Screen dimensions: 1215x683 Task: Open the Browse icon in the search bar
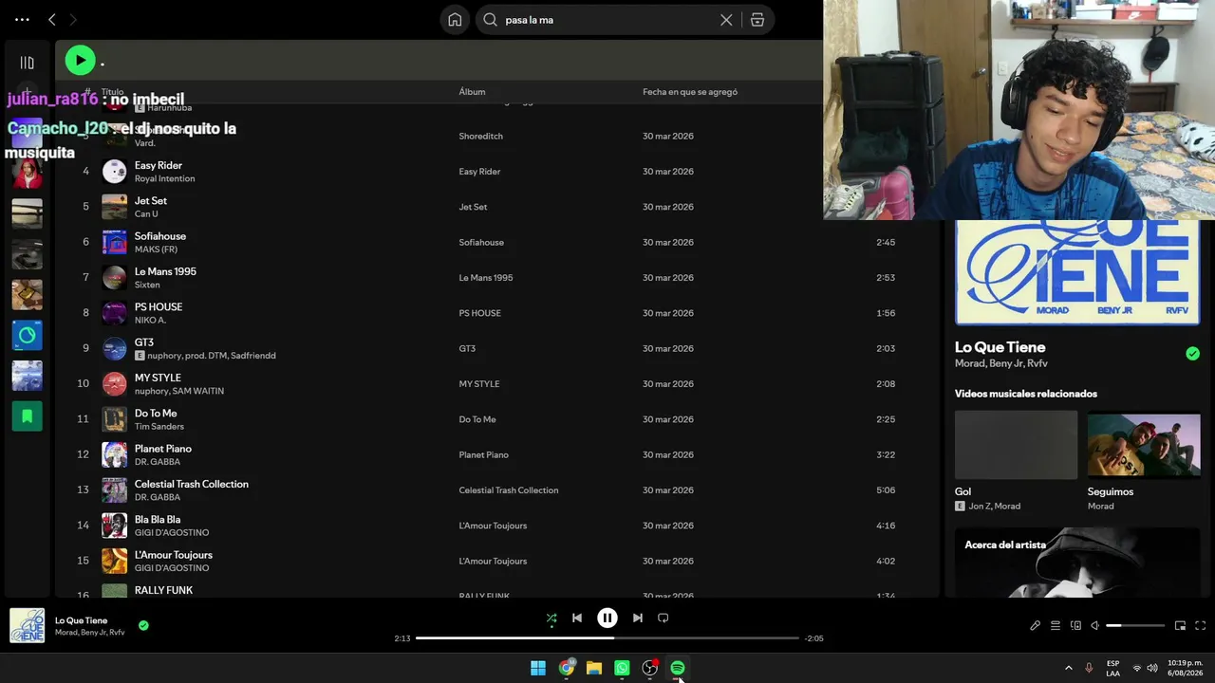(x=757, y=20)
